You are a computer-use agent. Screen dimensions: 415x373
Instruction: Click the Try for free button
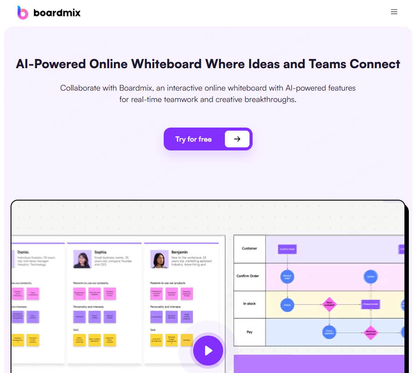pyautogui.click(x=194, y=139)
